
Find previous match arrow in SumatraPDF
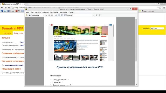click(x=94, y=15)
